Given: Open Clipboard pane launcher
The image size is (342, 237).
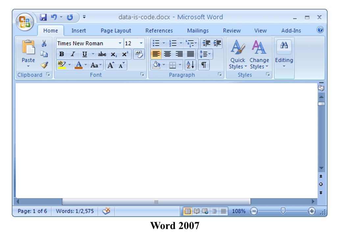Looking at the screenshot, I should coord(48,74).
